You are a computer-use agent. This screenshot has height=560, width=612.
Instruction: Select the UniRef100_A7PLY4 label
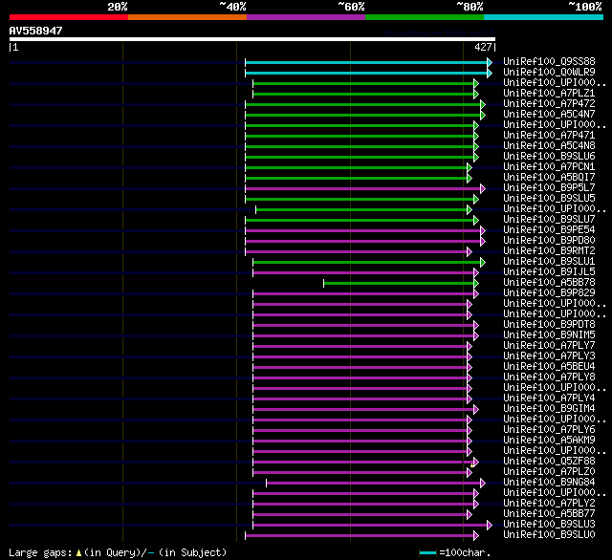pos(549,398)
